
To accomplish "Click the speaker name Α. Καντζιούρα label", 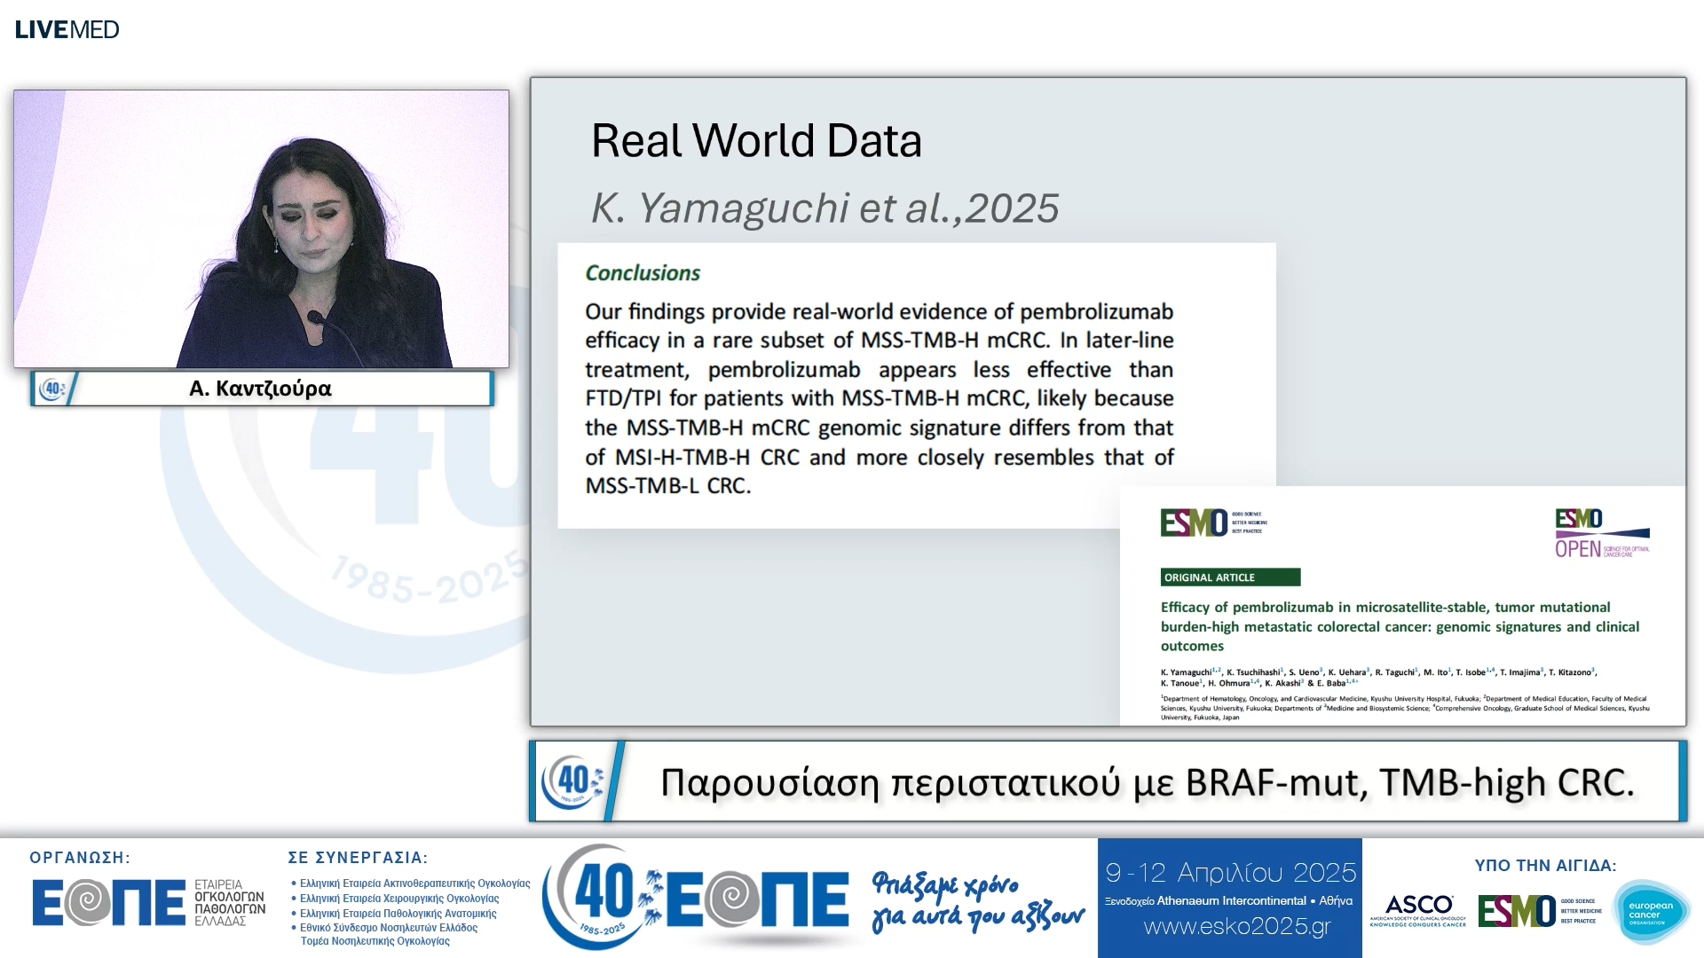I will click(261, 389).
